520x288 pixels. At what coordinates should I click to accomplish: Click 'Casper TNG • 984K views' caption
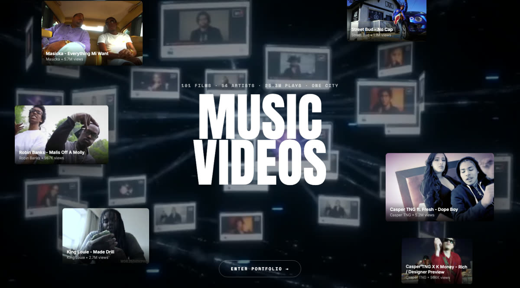click(428, 278)
